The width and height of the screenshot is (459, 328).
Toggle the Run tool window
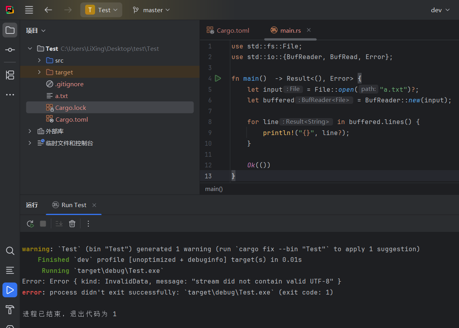pyautogui.click(x=10, y=290)
